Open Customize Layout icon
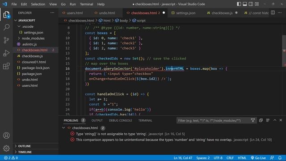Viewport: 286px width, 161px height. [x=257, y=4]
